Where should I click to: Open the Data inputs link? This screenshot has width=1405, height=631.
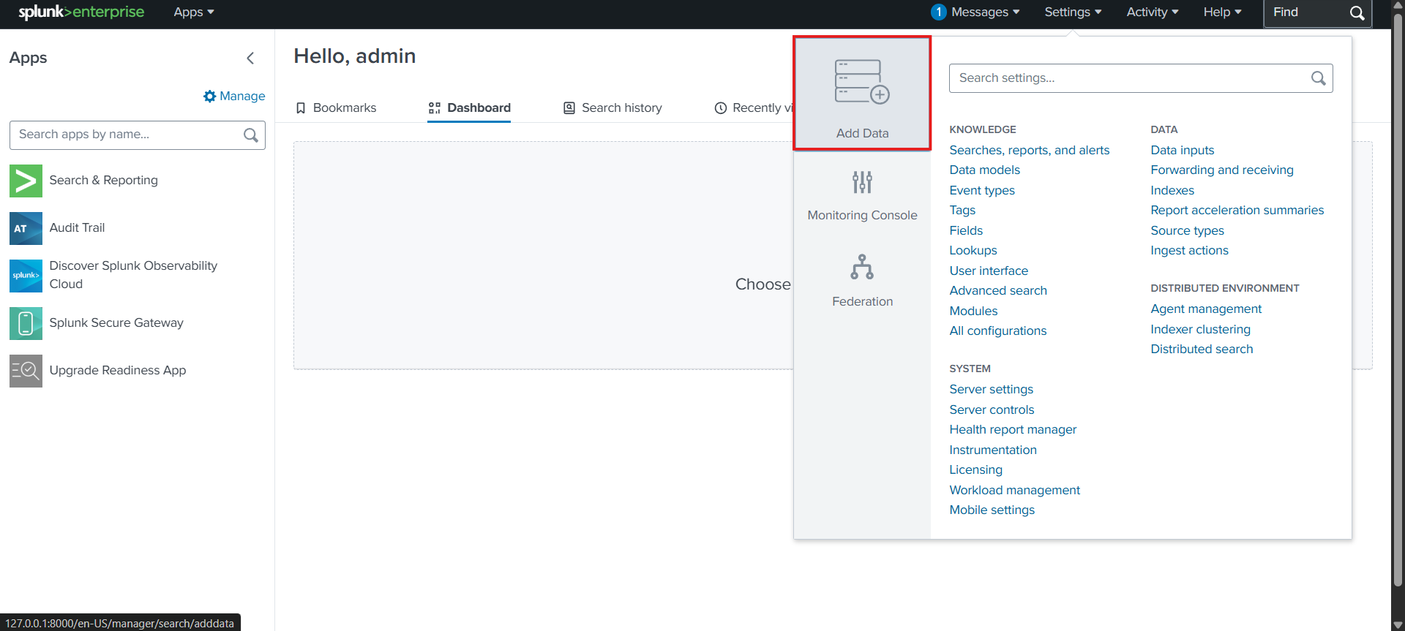click(x=1182, y=150)
